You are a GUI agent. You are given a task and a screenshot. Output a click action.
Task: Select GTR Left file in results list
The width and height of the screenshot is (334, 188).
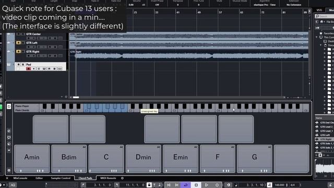[x=325, y=135]
